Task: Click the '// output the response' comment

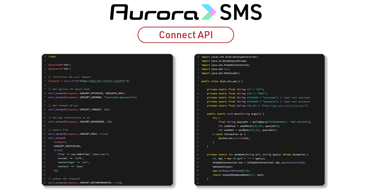Action: pos(64,178)
